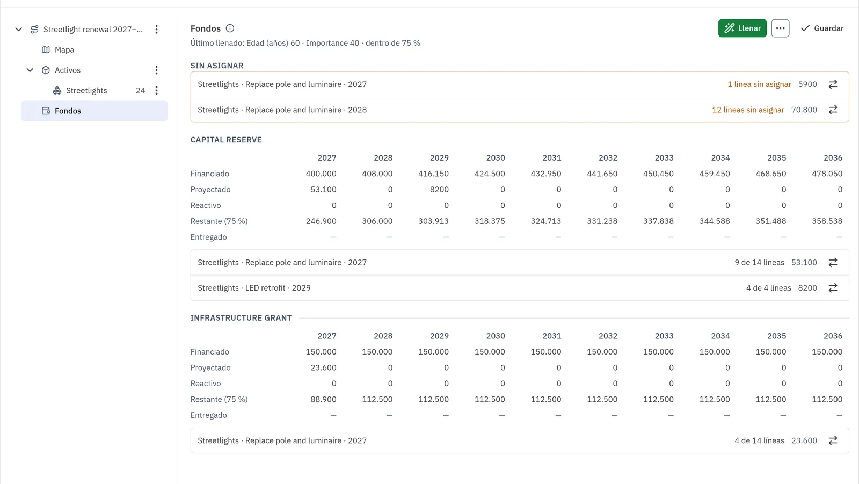This screenshot has width=859, height=484.
Task: Click Capital Reserve 'Streetlights · LED retrofit · 2029' row
Action: [520, 288]
